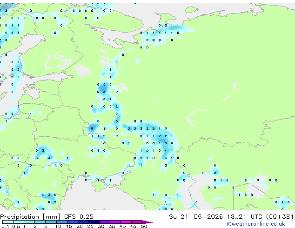Click the legend arrow beyond 50 mm
The width and height of the screenshot is (295, 228).
pyautogui.click(x=147, y=222)
